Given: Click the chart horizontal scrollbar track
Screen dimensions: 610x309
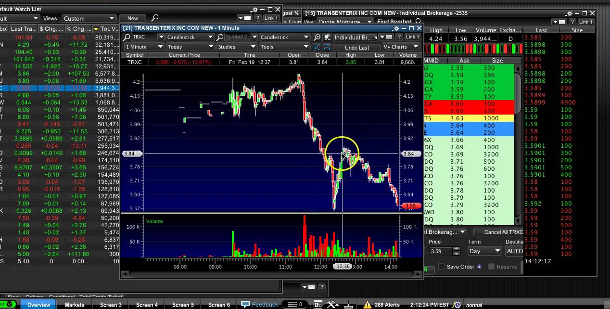Looking at the screenshot, I should click(271, 274).
